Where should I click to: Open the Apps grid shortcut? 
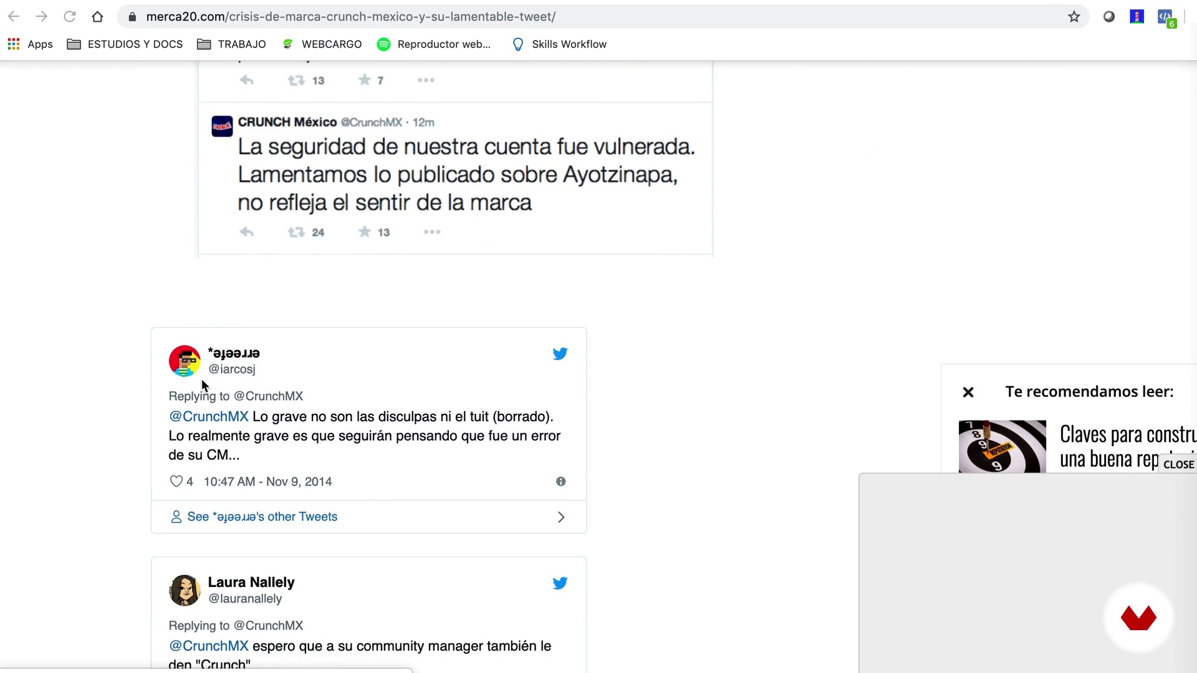(x=30, y=44)
